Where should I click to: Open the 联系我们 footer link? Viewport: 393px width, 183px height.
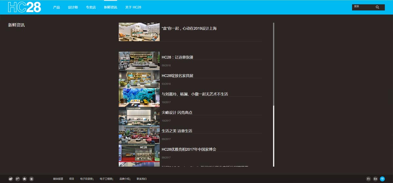pyautogui.click(x=142, y=179)
